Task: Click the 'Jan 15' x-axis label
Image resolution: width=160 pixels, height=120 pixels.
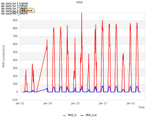Action: (x=20, y=103)
